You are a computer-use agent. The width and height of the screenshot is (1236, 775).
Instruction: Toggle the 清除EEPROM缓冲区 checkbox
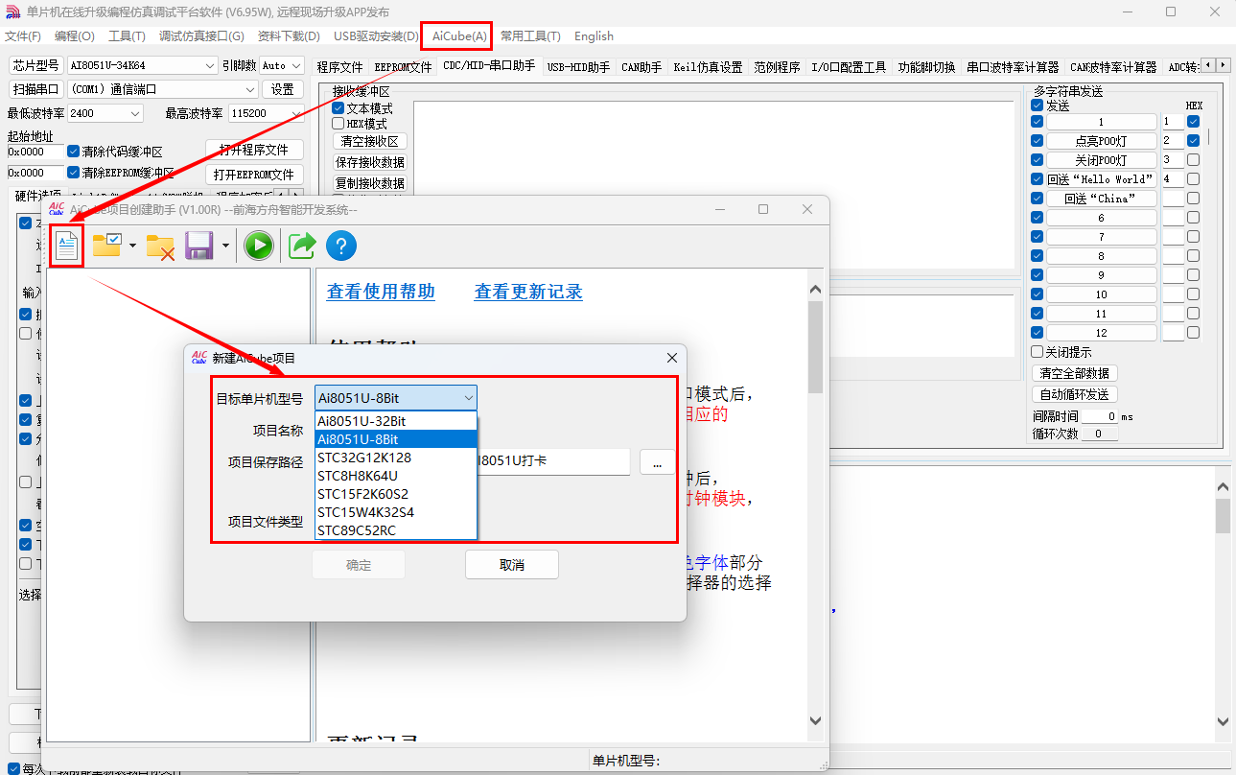[x=74, y=174]
